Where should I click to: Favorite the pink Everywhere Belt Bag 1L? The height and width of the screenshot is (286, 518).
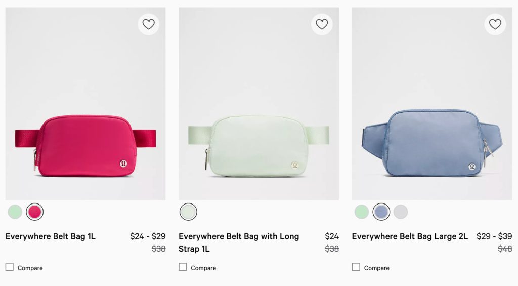tap(148, 24)
